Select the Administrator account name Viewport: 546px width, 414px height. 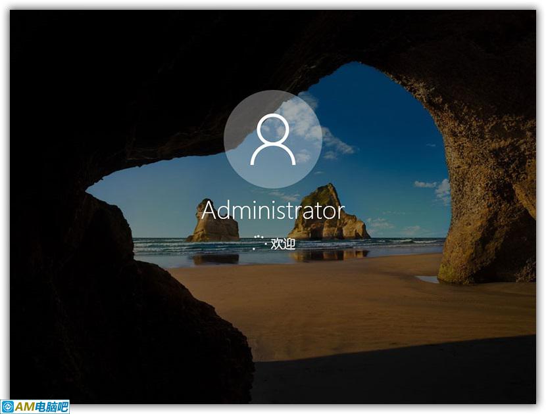(272, 210)
